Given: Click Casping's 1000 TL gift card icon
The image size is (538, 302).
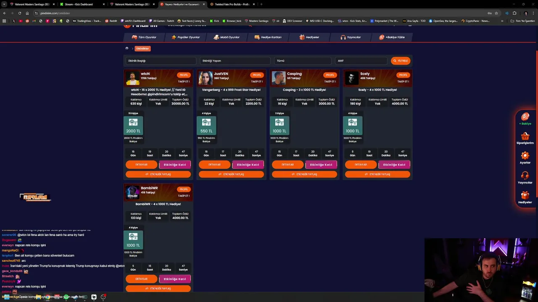Looking at the screenshot, I should [x=280, y=125].
